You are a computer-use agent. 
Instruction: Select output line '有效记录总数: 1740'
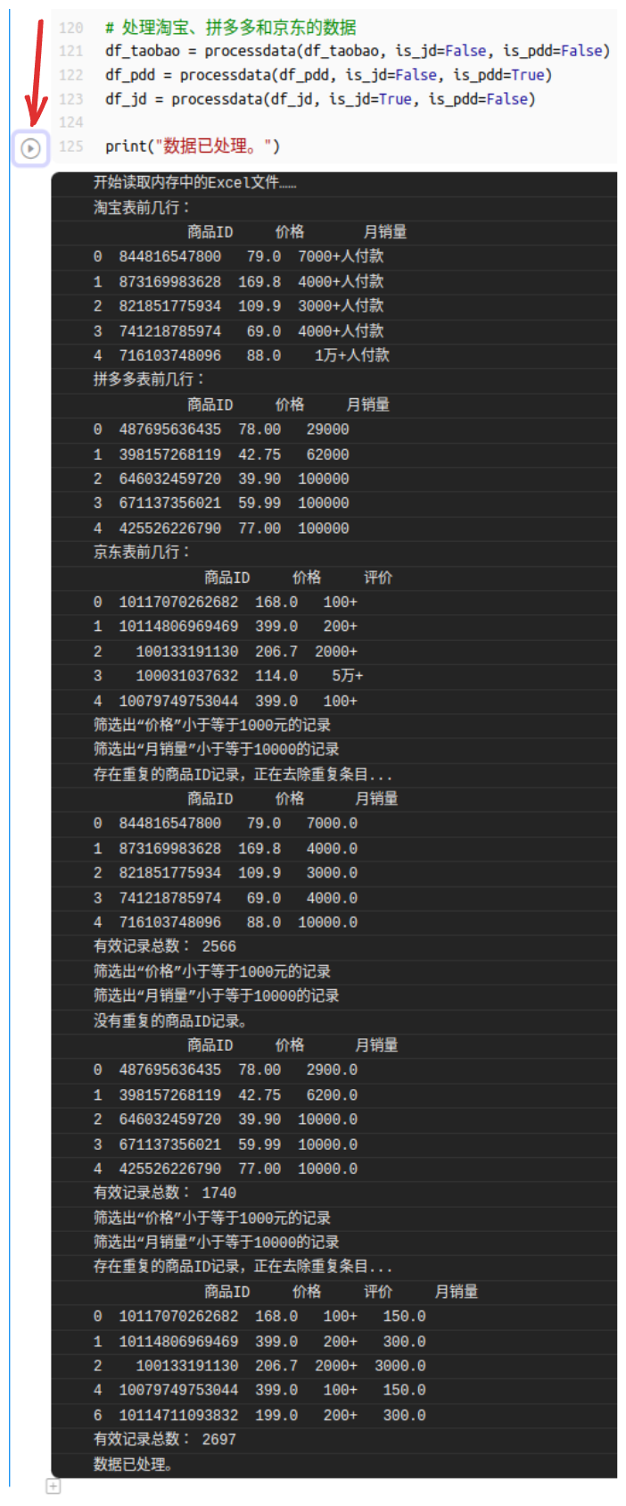tap(165, 1193)
